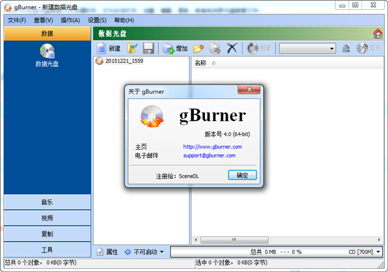Screen dimensions: 388x272
Task: Add files with the 增加 icon
Action: pyautogui.click(x=169, y=49)
